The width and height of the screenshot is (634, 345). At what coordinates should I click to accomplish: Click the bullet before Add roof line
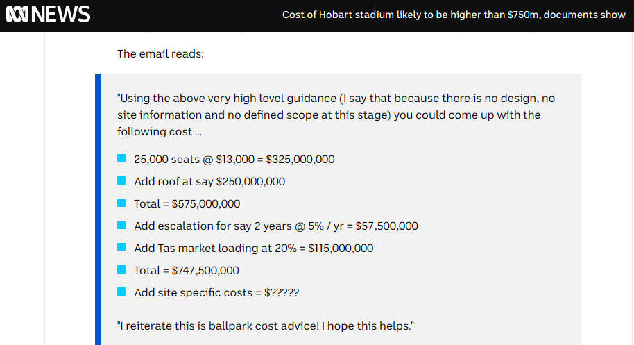coord(121,180)
